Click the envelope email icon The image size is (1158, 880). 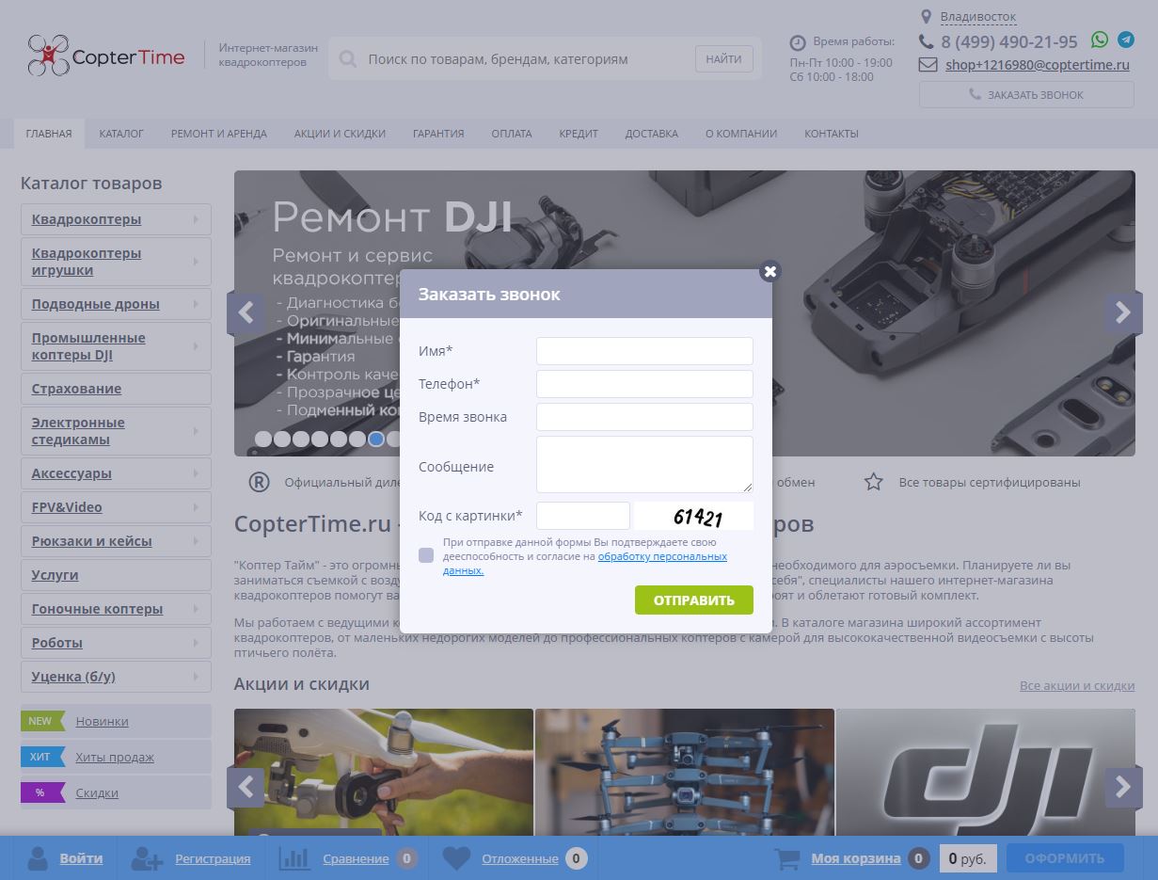coord(928,65)
